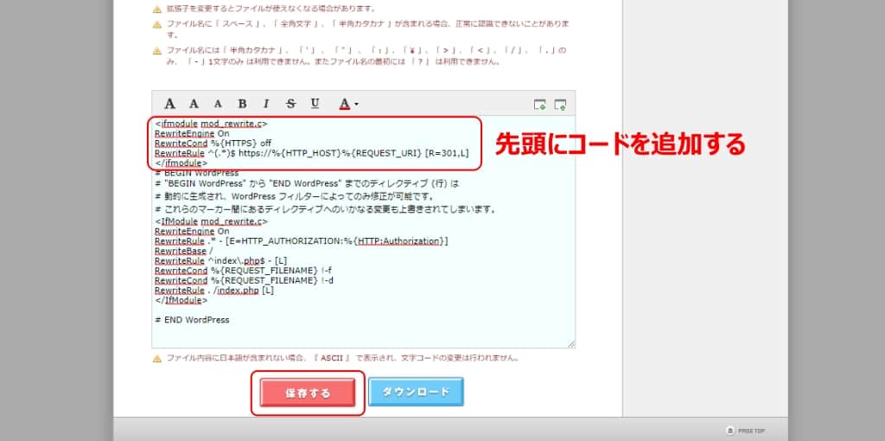This screenshot has height=441, width=885.
Task: Click the line 'RewriteBase /'
Action: pyautogui.click(x=184, y=251)
